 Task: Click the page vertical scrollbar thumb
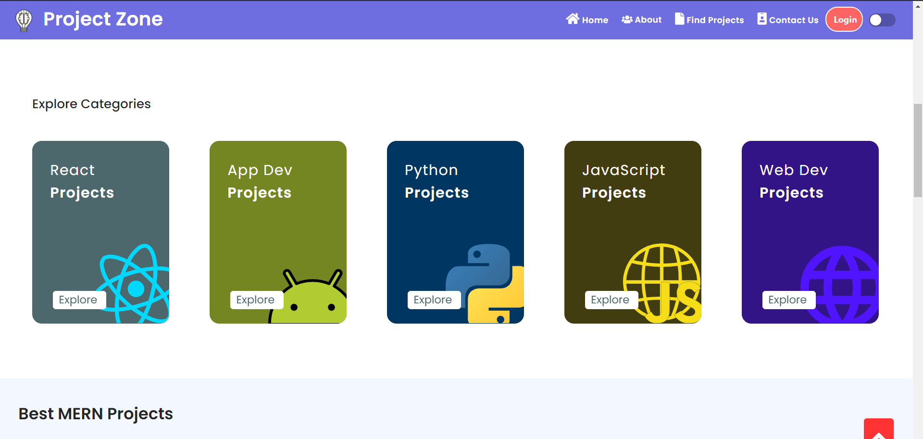tap(918, 150)
